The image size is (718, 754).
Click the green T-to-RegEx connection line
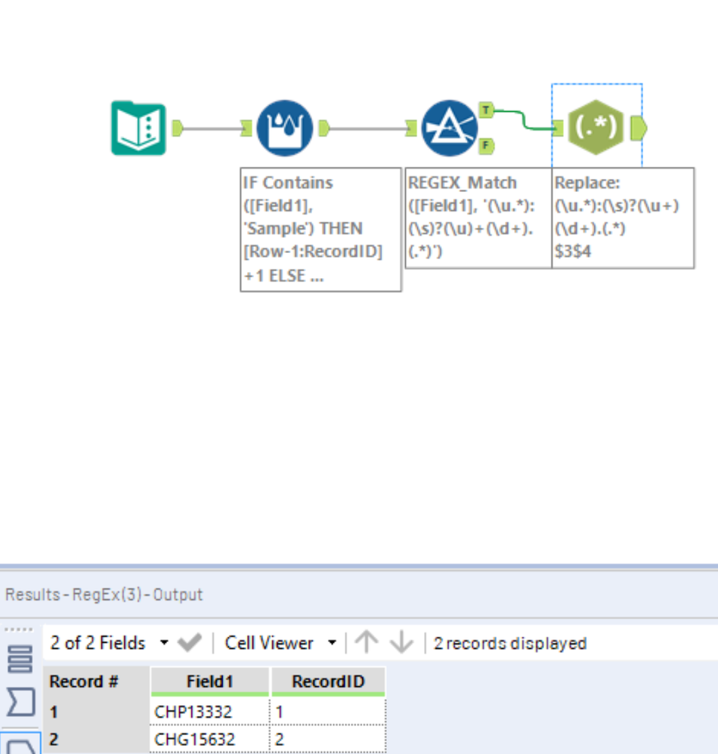[523, 119]
